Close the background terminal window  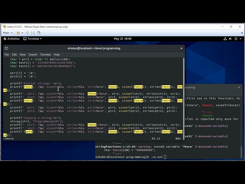pos(239,87)
